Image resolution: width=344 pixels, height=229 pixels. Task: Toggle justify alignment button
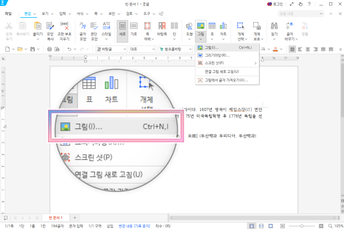pos(292,49)
